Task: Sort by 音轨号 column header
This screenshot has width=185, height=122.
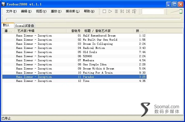Action: tap(74, 31)
